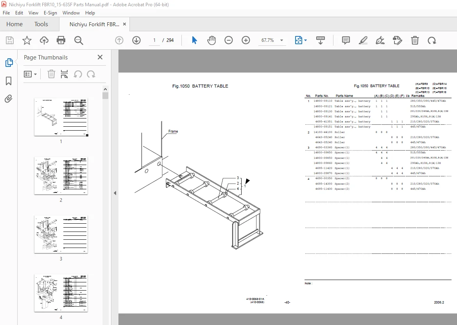Add the file to starred favorites

[27, 40]
